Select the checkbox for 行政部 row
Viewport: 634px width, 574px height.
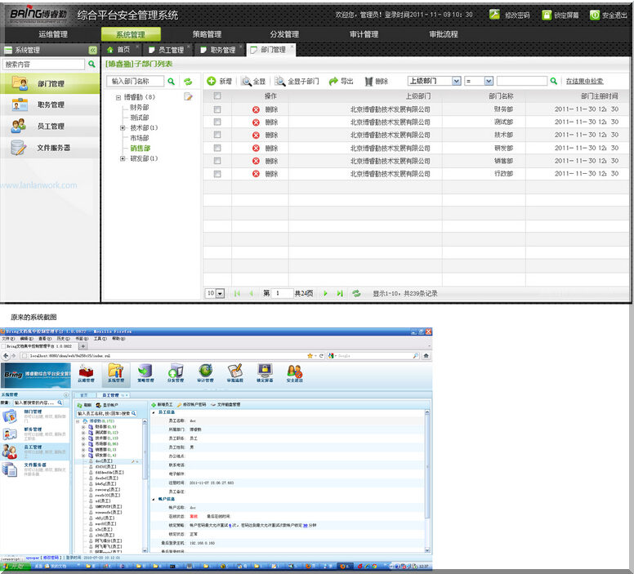click(217, 174)
